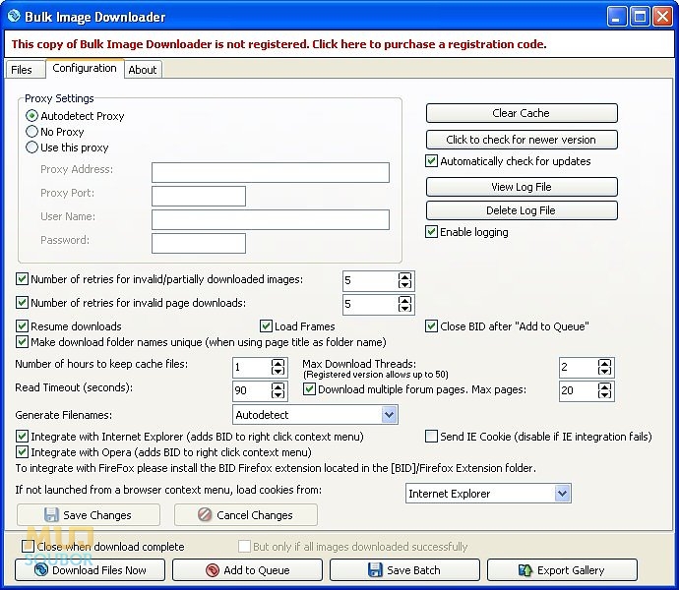679x590 pixels.
Task: Click Cancel Changes button
Action: [246, 514]
